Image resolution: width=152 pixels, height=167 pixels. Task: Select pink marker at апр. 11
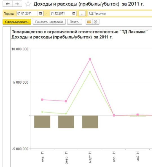pyautogui.click(x=114, y=115)
